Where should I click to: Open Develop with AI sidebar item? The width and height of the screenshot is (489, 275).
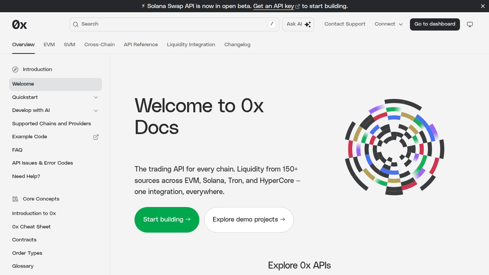(55, 110)
